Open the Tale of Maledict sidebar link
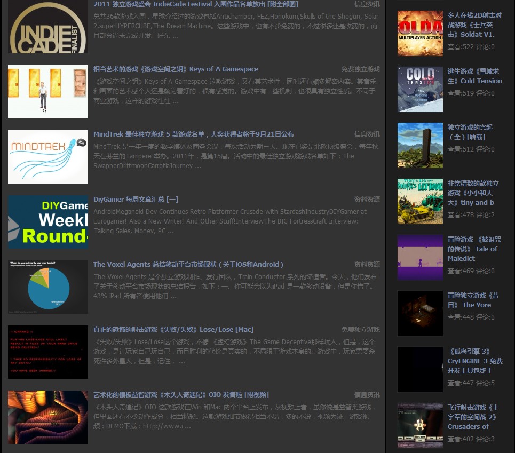This screenshot has height=453, width=515. coord(474,249)
